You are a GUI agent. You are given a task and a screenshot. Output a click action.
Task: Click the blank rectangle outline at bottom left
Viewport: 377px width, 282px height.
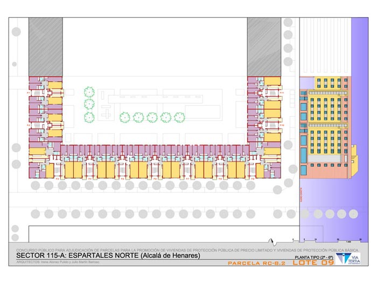(145, 234)
